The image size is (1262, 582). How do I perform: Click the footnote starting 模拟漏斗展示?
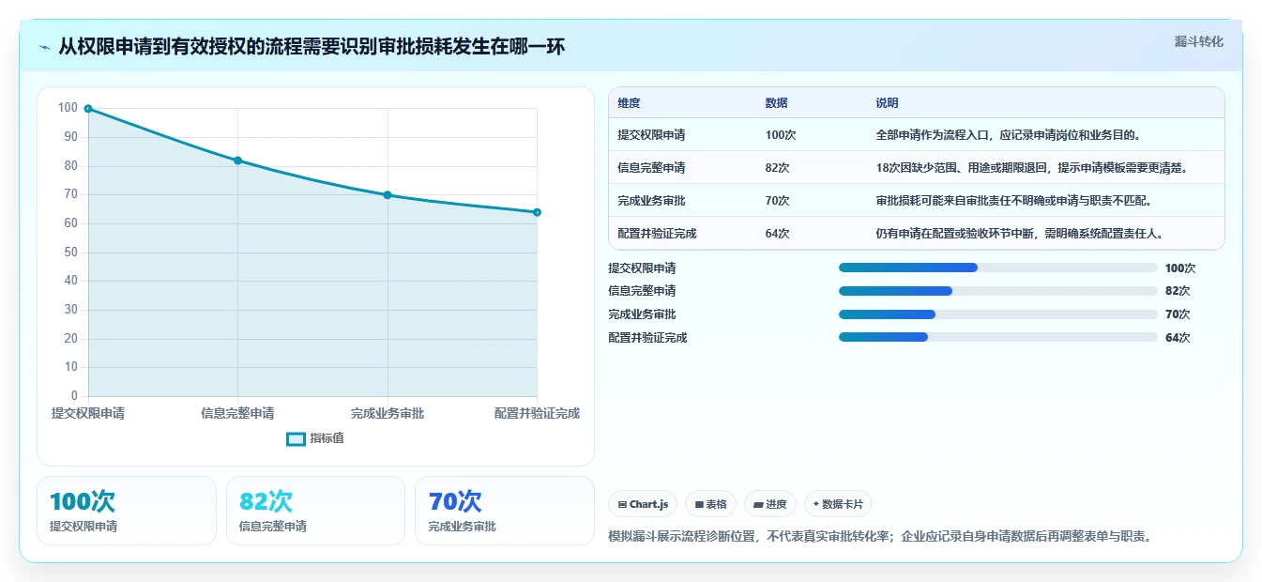point(880,537)
